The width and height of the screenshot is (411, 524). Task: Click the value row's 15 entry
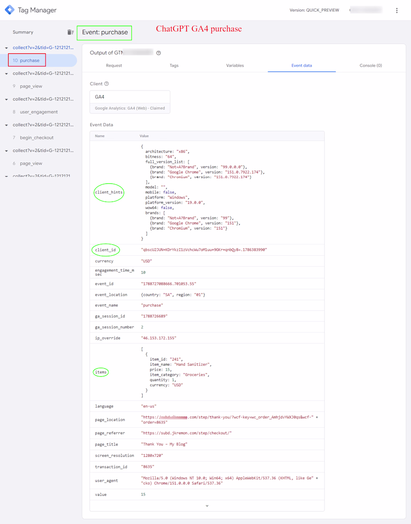[x=143, y=494]
